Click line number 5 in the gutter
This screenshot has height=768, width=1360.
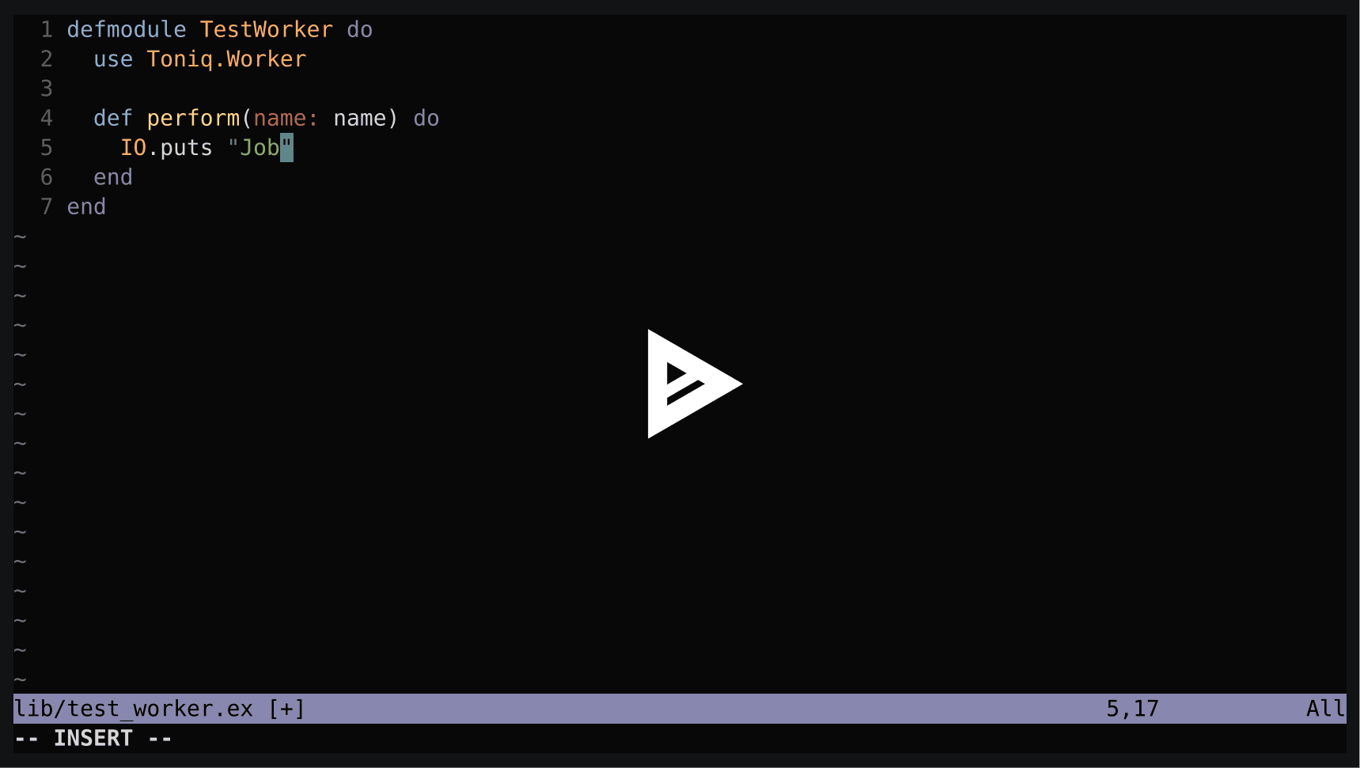click(46, 148)
